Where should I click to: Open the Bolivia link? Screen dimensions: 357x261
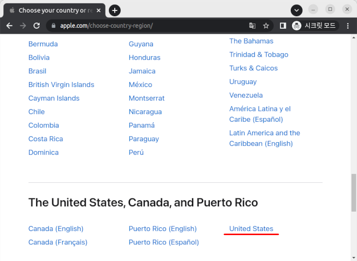point(39,58)
